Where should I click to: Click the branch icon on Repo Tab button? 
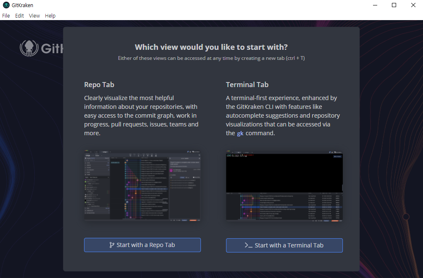pos(112,245)
